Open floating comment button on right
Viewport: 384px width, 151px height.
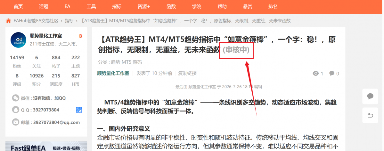pos(370,97)
